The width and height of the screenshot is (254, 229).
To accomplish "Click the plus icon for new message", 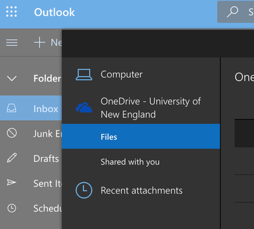I will [39, 42].
